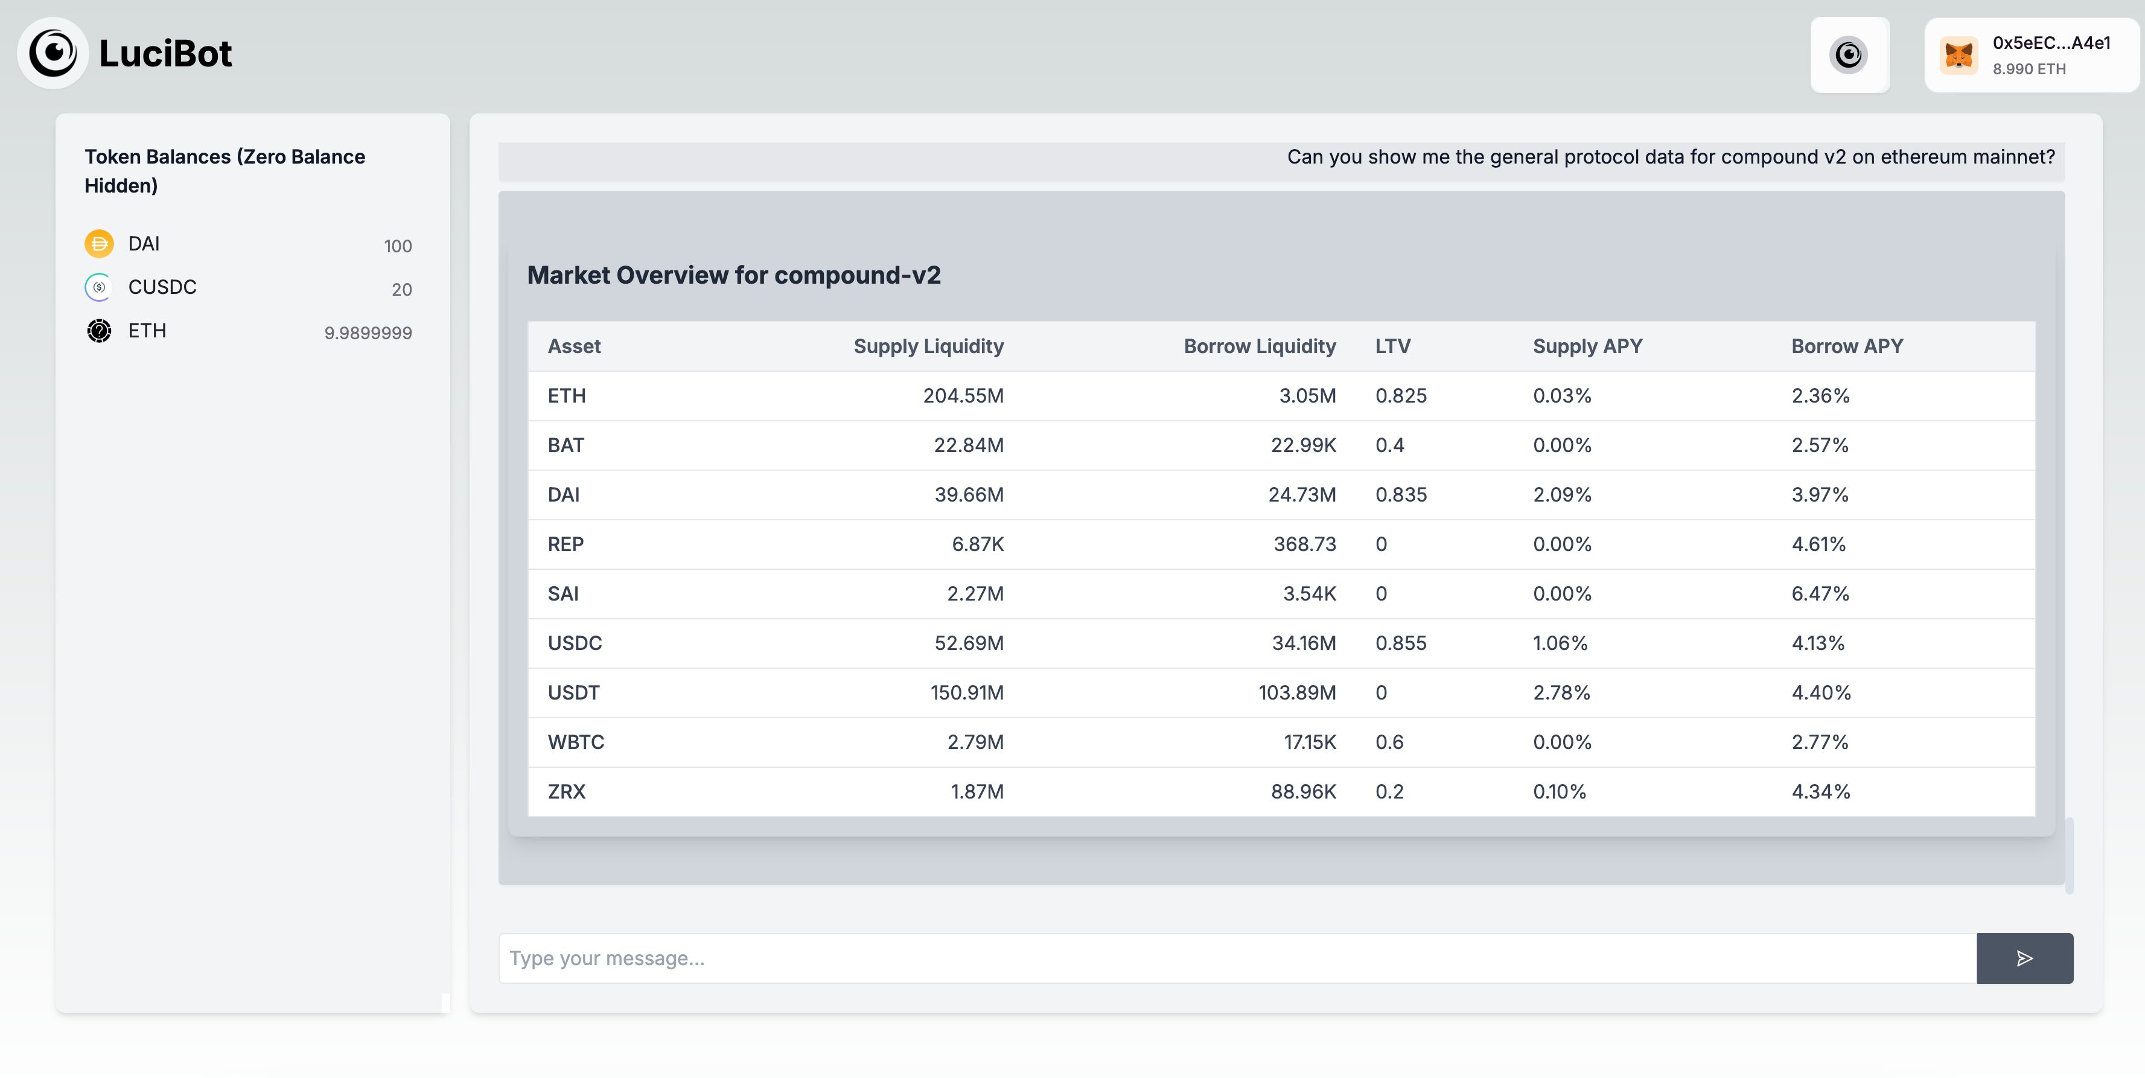Screen dimensions: 2145x1078
Task: Click ZRX borrow APY 4.34%
Action: point(1820,792)
